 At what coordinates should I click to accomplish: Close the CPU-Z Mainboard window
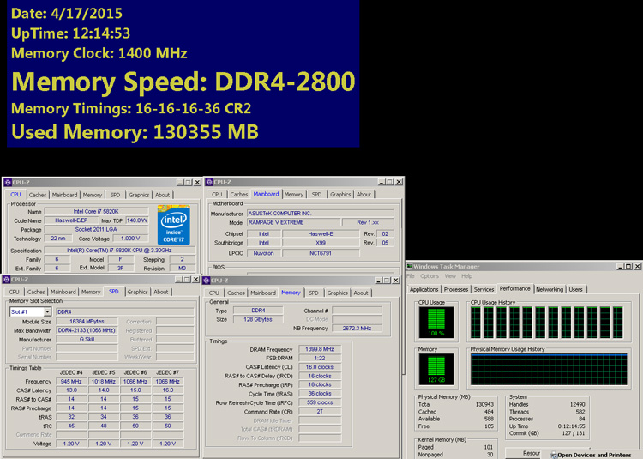pos(399,182)
